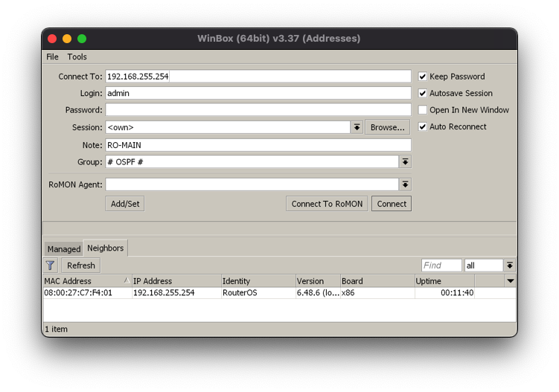Screen dimensions: 559x392
Task: Disable the Keep Password checkbox
Action: pos(423,77)
